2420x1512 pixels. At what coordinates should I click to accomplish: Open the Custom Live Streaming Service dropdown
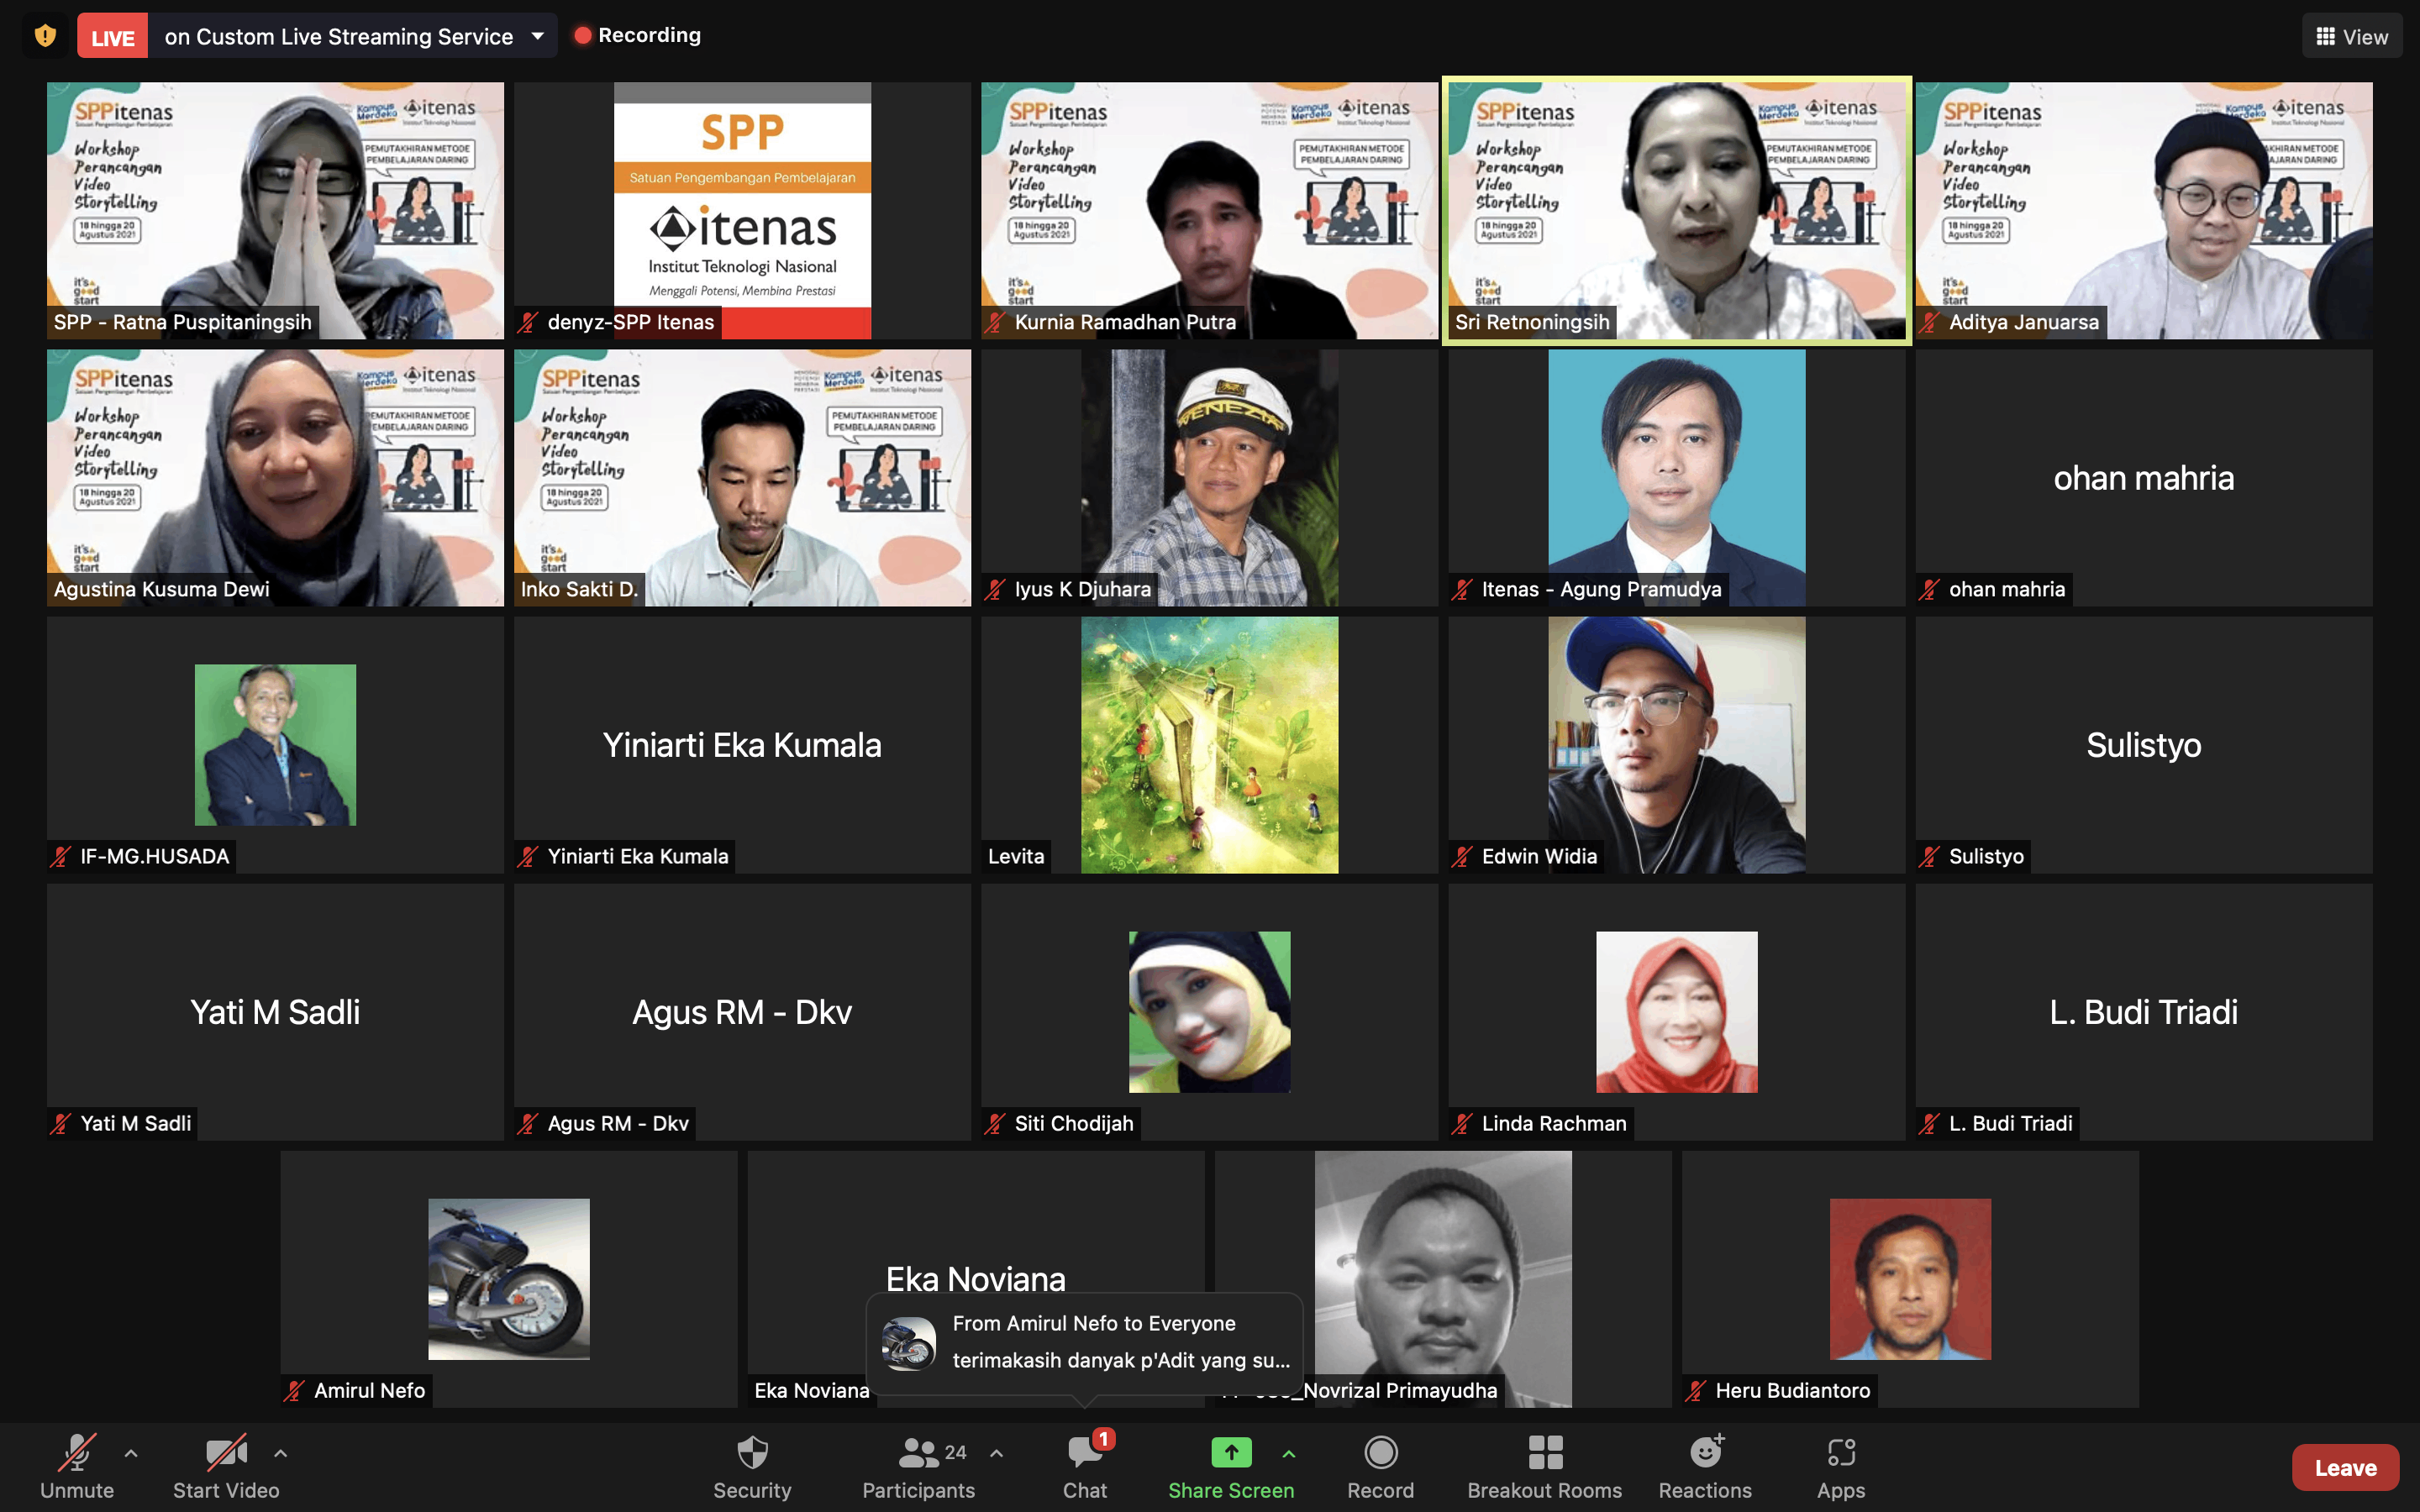click(x=538, y=37)
